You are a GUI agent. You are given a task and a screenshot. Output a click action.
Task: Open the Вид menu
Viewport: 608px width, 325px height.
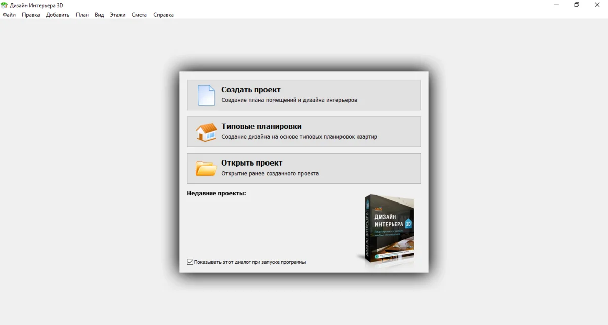99,15
